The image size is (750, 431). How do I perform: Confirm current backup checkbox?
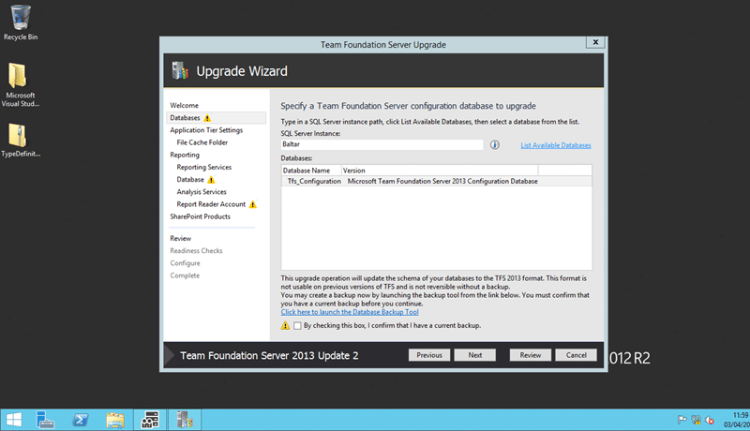[297, 325]
